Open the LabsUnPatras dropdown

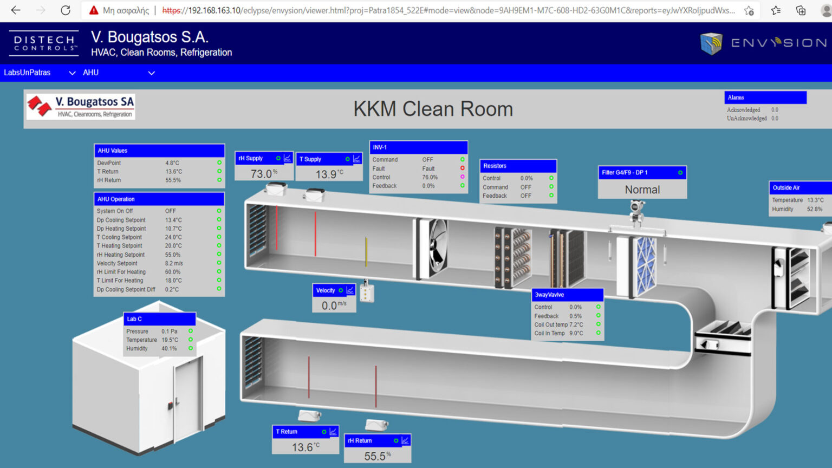39,73
